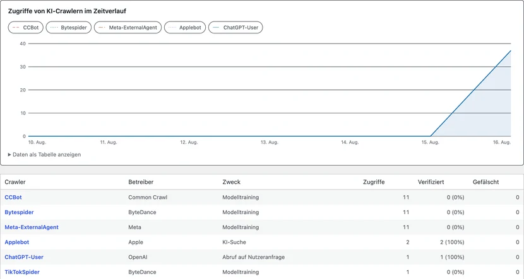Click the Gefälscht column header
This screenshot has height=279, width=524.
click(x=485, y=182)
